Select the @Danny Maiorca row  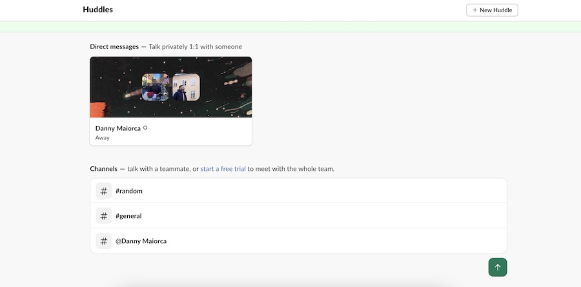[x=298, y=241]
